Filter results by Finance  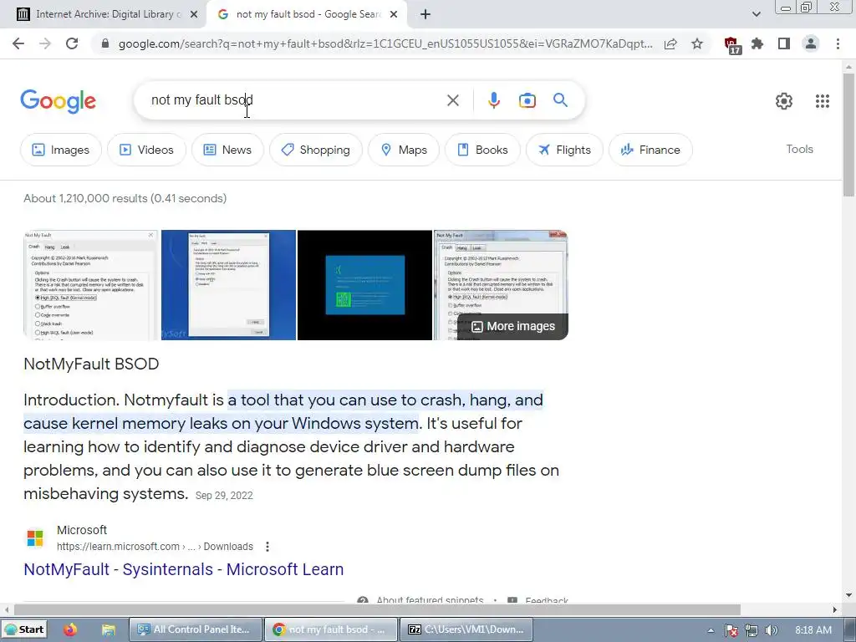pyautogui.click(x=650, y=150)
